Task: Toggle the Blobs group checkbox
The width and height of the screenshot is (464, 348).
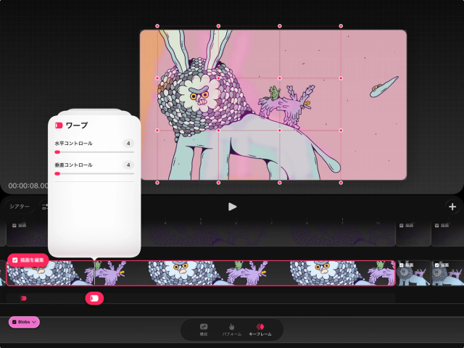Action: tap(14, 322)
